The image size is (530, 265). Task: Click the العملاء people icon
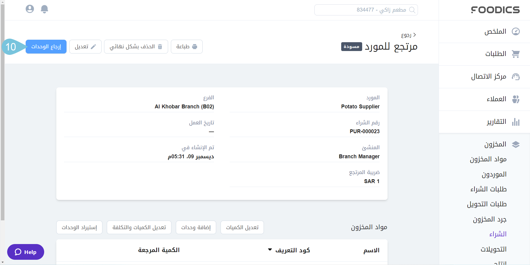click(516, 99)
